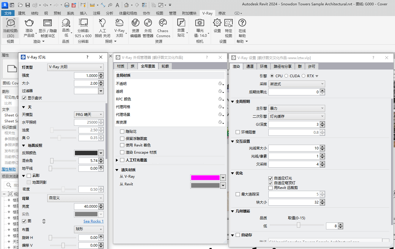Open the 路径与分享 tab
Viewport: 395px width, 249px height.
[x=282, y=66]
